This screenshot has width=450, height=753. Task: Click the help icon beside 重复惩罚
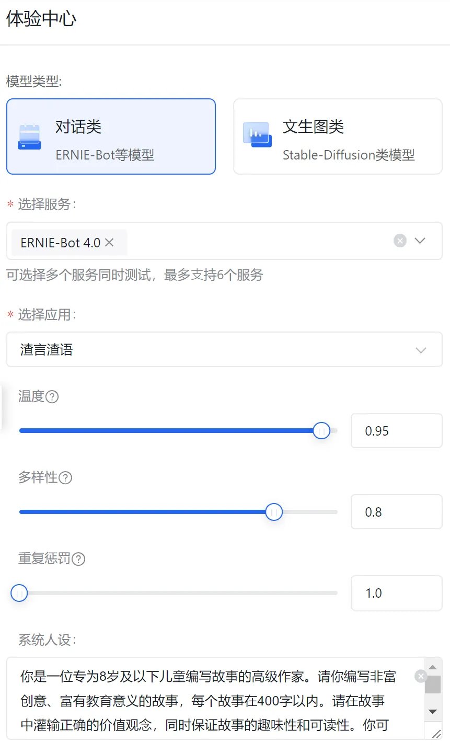pos(78,559)
